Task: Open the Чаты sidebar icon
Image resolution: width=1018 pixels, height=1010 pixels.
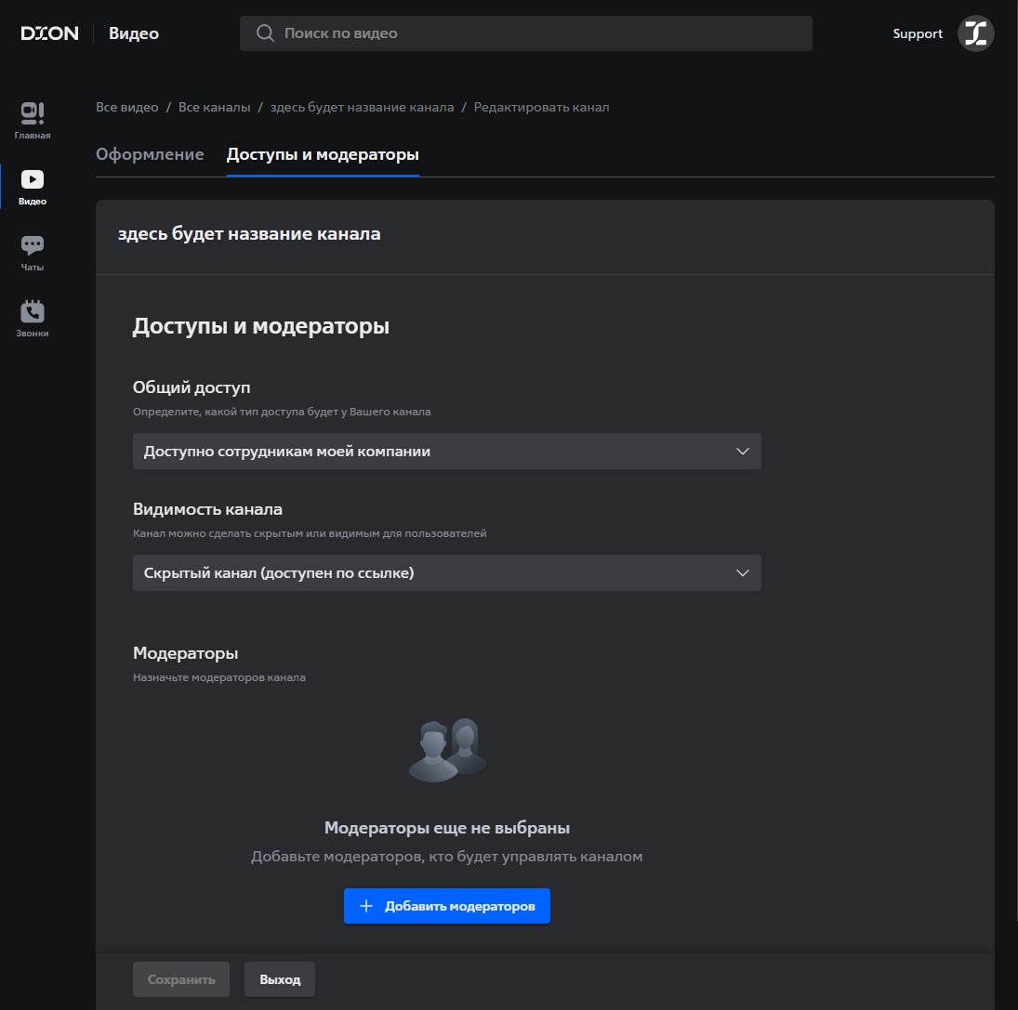Action: point(33,252)
